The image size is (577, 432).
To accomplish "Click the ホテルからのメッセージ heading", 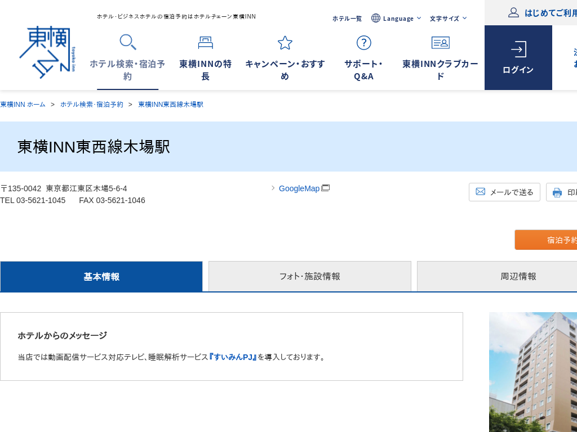I will 62,335.
